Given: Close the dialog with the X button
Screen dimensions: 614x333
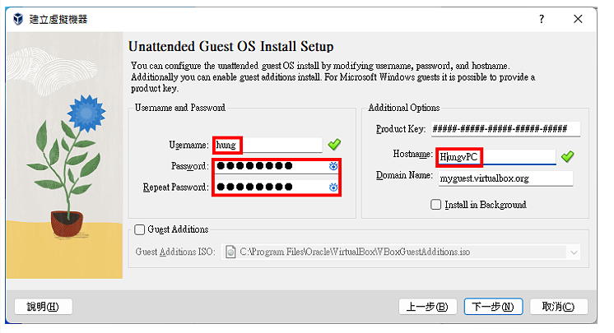Looking at the screenshot, I should [x=578, y=19].
